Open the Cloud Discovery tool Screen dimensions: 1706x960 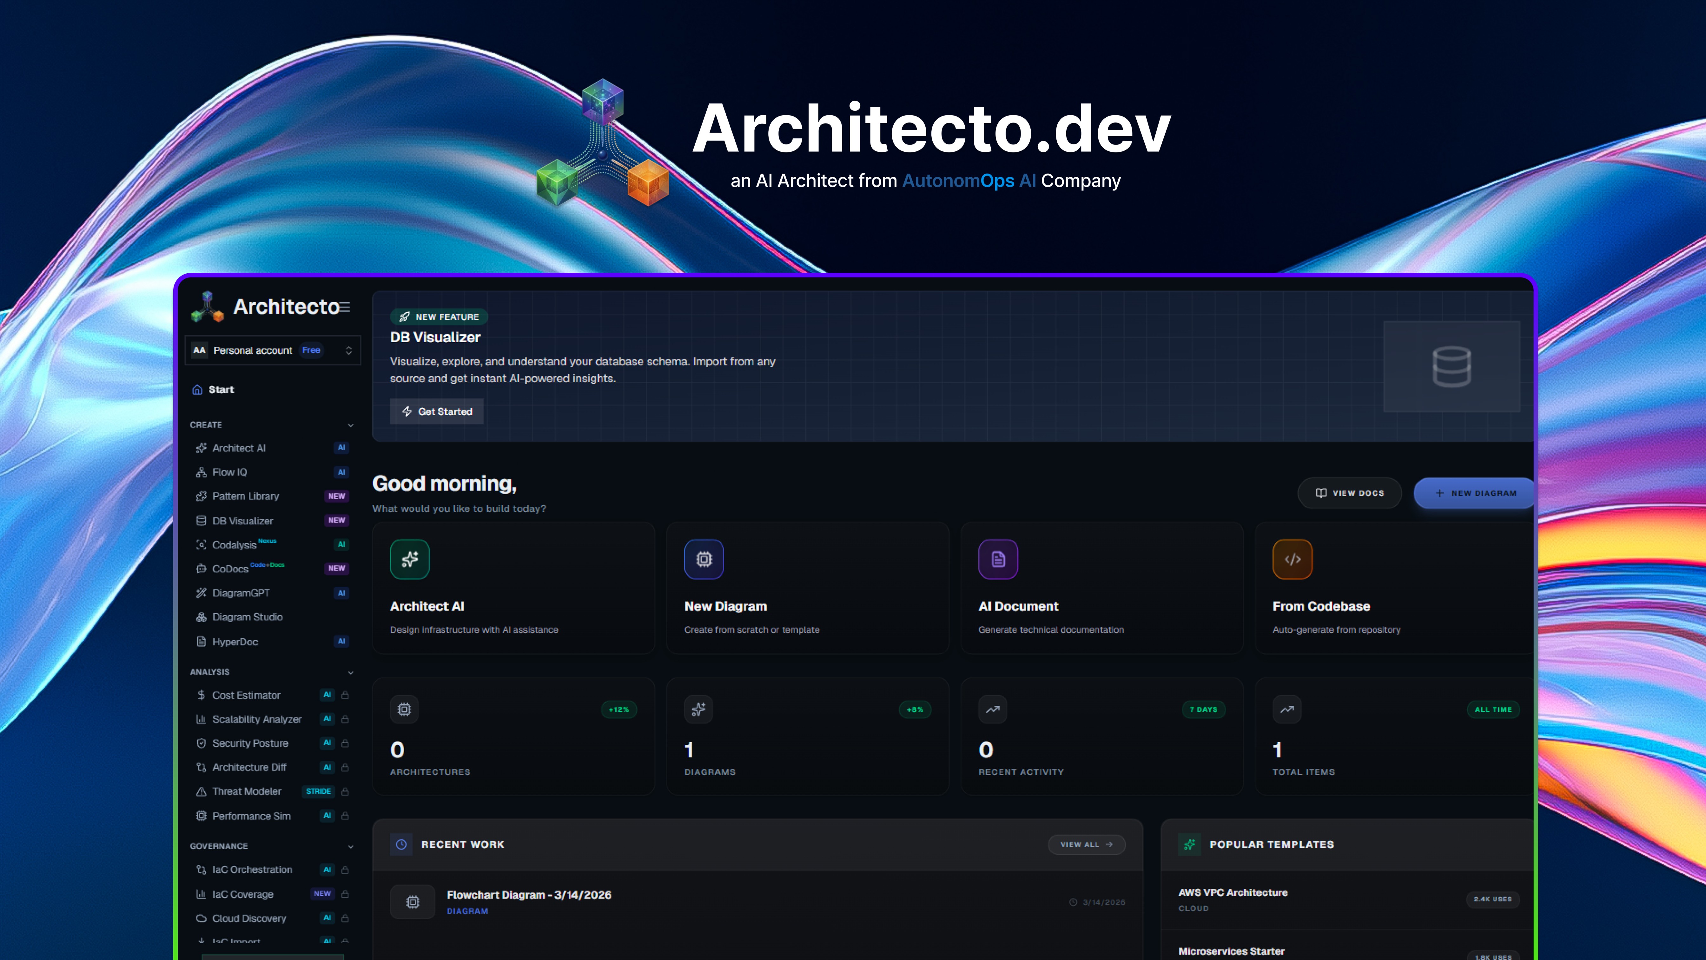pyautogui.click(x=249, y=918)
